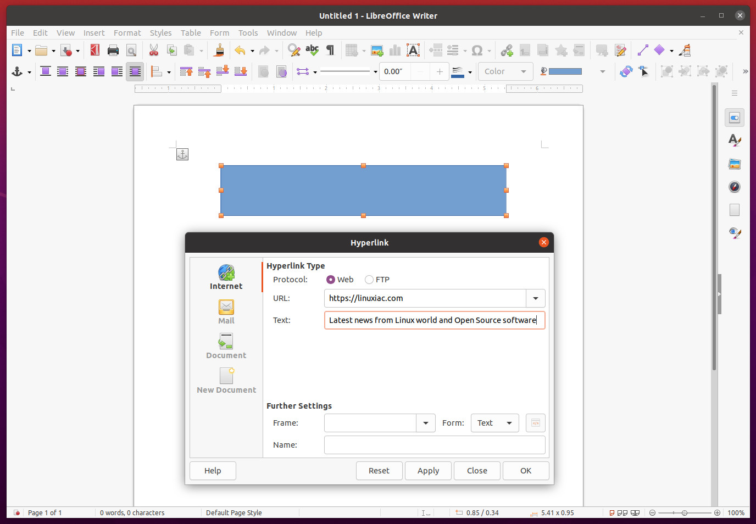Open the Styles menu
This screenshot has width=756, height=524.
tap(160, 33)
